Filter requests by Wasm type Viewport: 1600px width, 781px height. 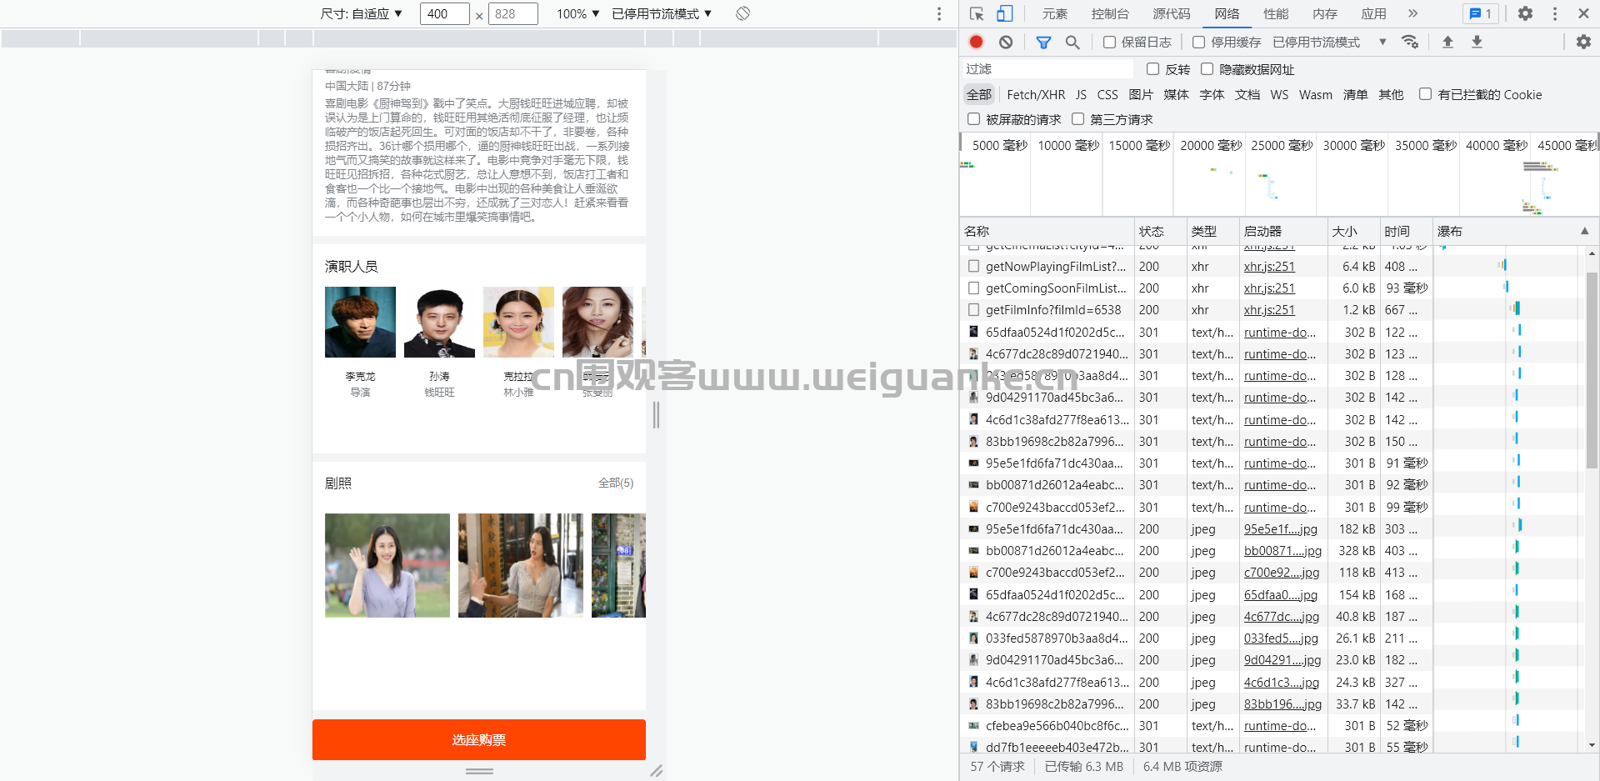1316,95
